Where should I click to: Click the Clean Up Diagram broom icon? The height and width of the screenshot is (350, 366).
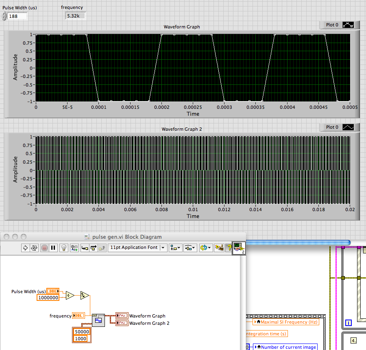pyautogui.click(x=219, y=248)
